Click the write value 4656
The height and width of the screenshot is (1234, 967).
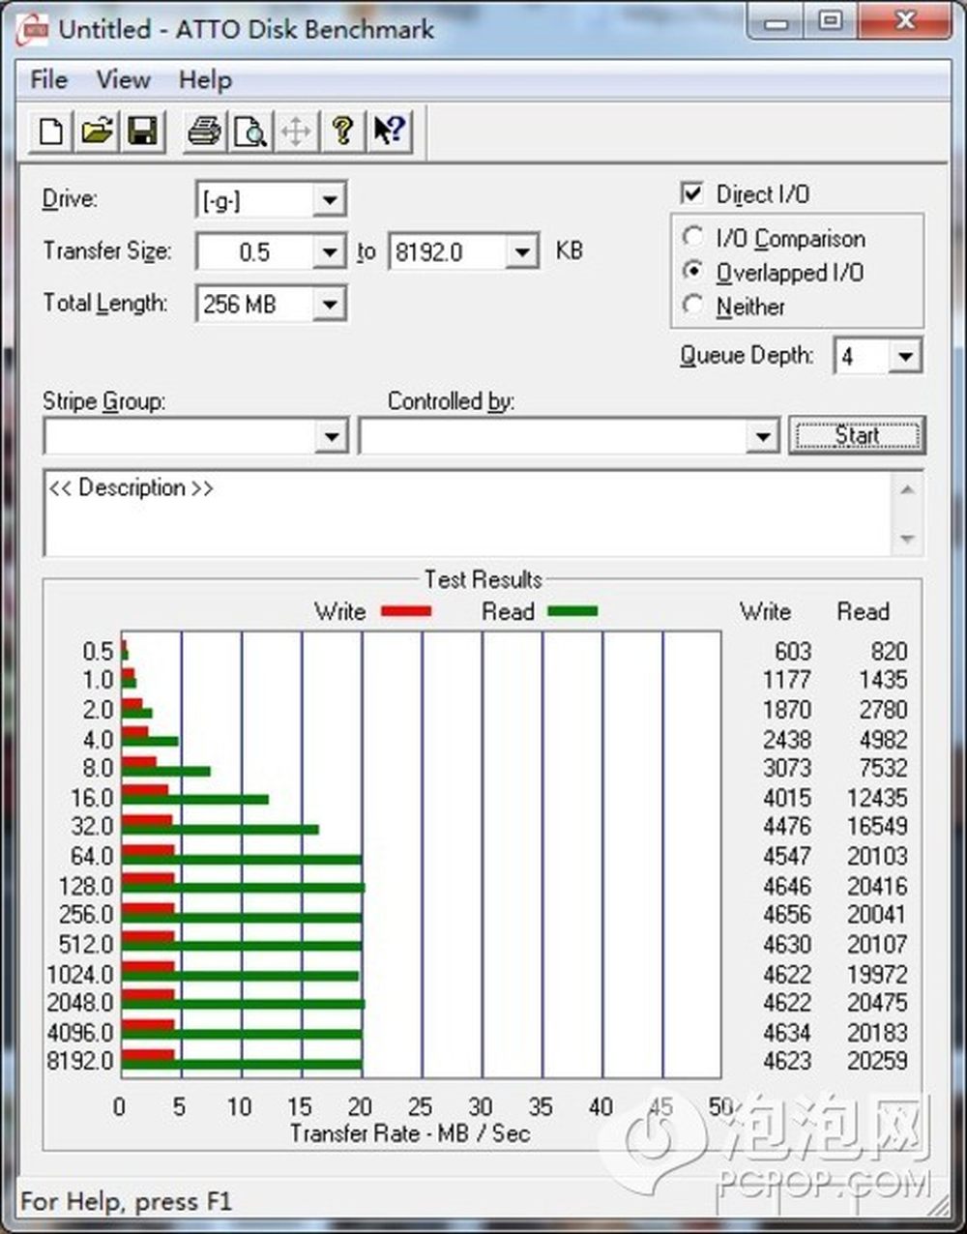tap(787, 915)
